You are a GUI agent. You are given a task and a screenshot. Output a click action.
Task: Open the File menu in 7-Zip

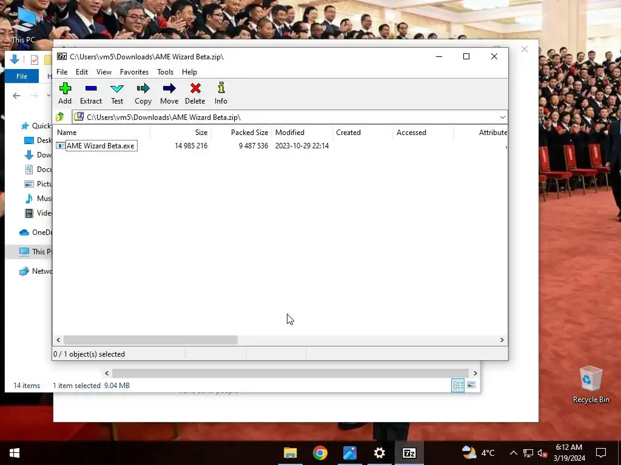(62, 72)
